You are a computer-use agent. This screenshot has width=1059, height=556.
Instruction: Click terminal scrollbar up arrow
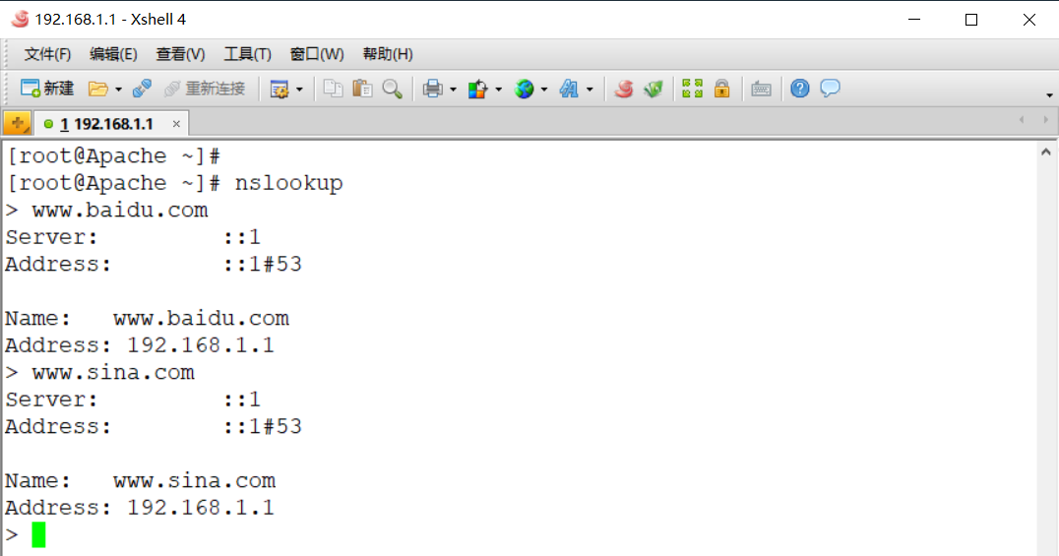point(1046,152)
